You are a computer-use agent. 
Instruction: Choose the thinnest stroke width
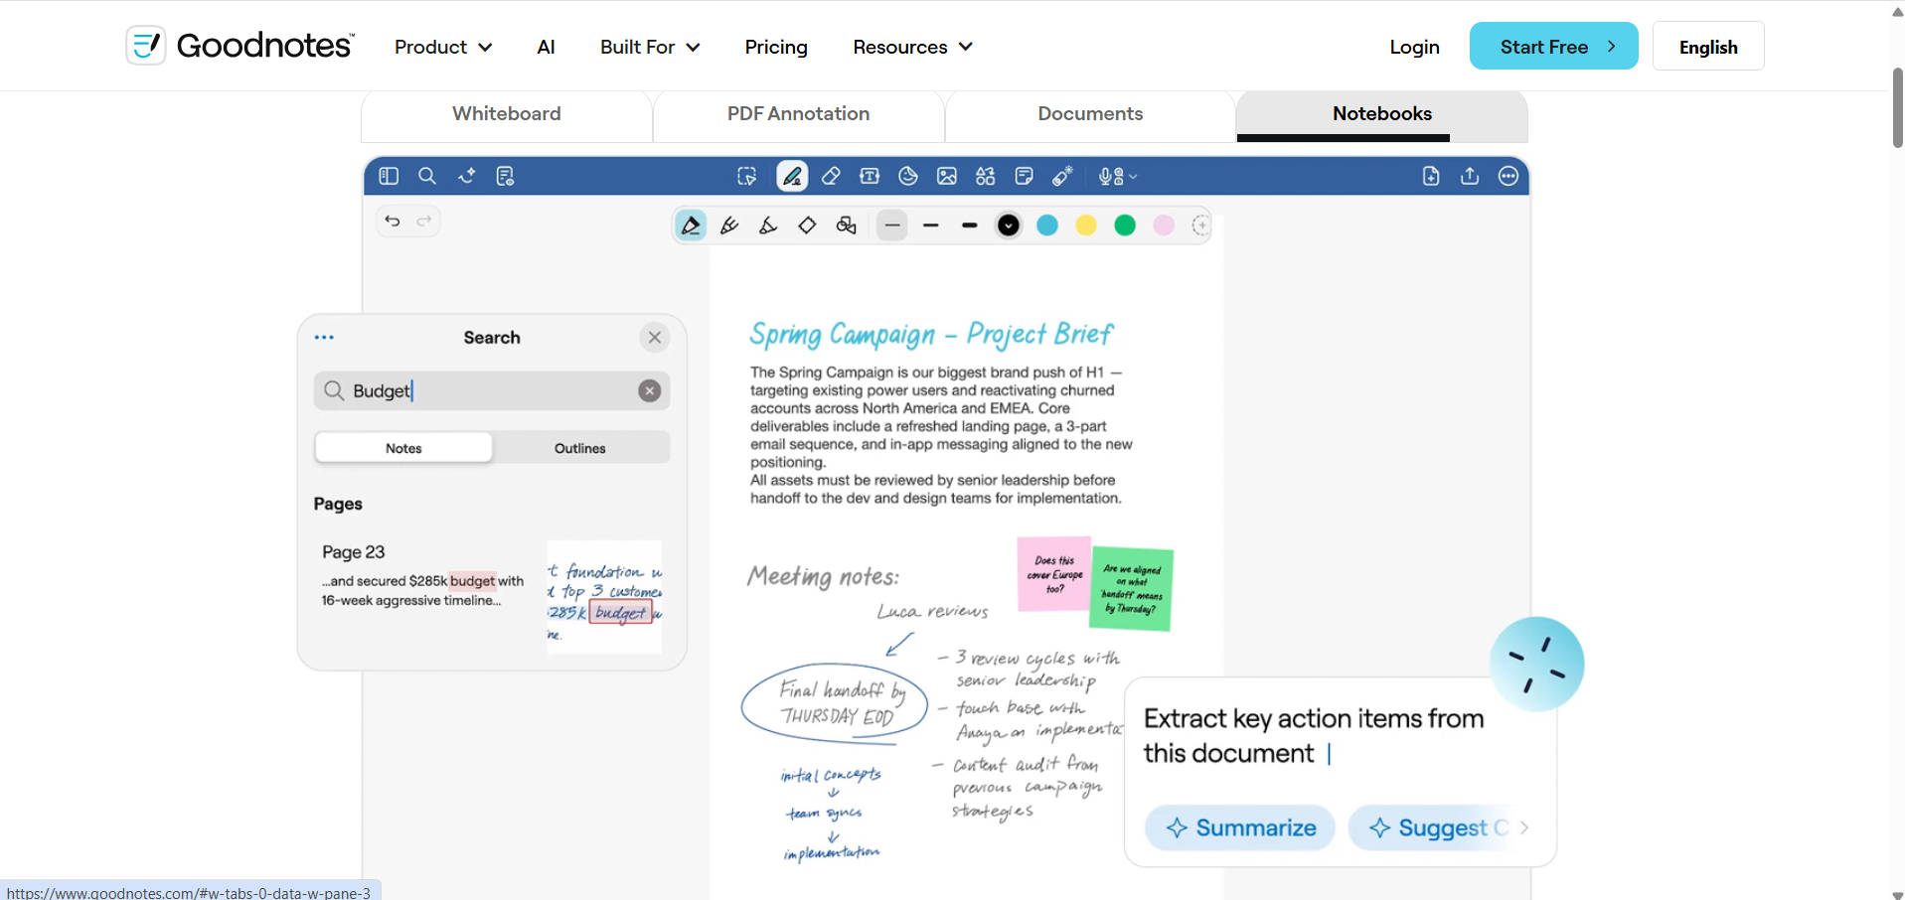(892, 225)
